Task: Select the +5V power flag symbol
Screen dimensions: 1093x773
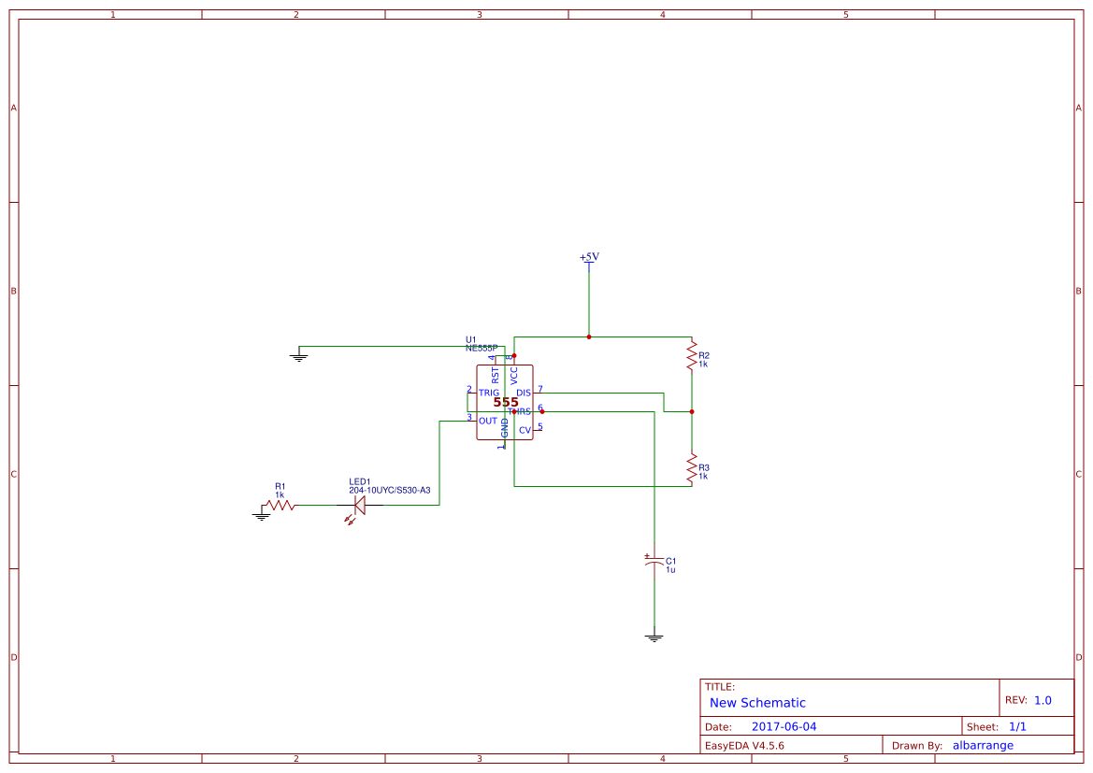Action: 588,263
